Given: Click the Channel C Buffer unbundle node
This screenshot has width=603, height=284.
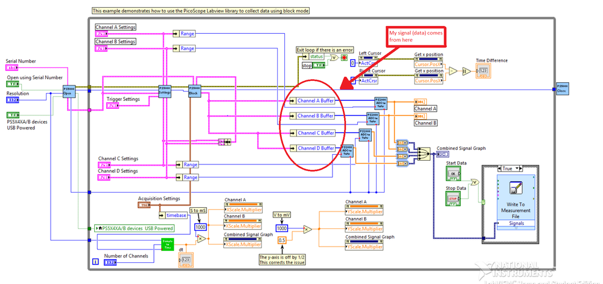Looking at the screenshot, I should (x=313, y=133).
